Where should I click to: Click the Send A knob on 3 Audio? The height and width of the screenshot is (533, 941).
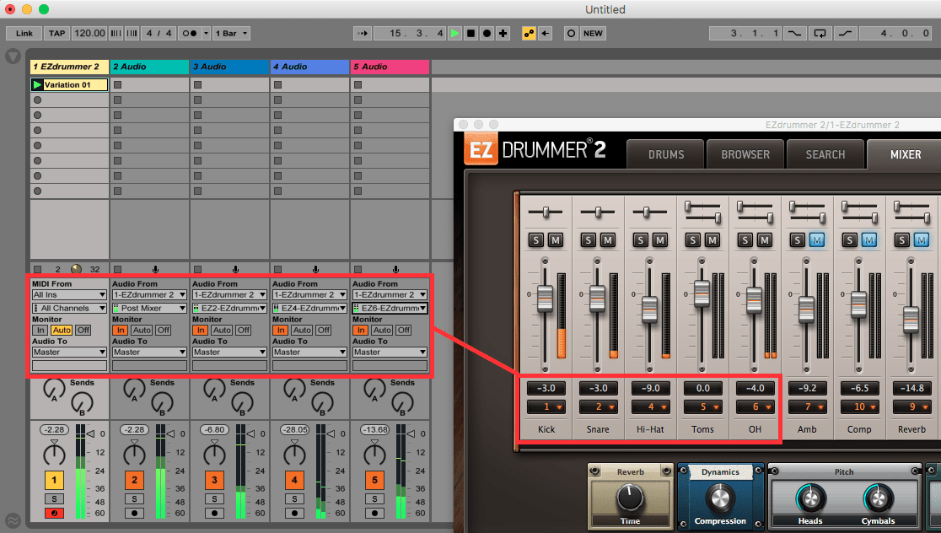click(214, 390)
